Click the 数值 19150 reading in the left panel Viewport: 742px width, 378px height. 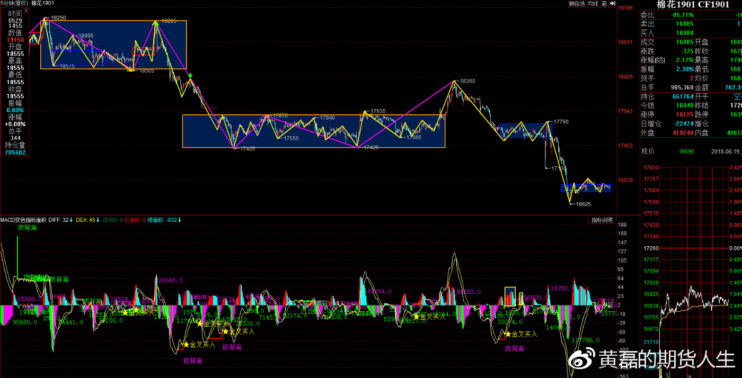coord(15,40)
